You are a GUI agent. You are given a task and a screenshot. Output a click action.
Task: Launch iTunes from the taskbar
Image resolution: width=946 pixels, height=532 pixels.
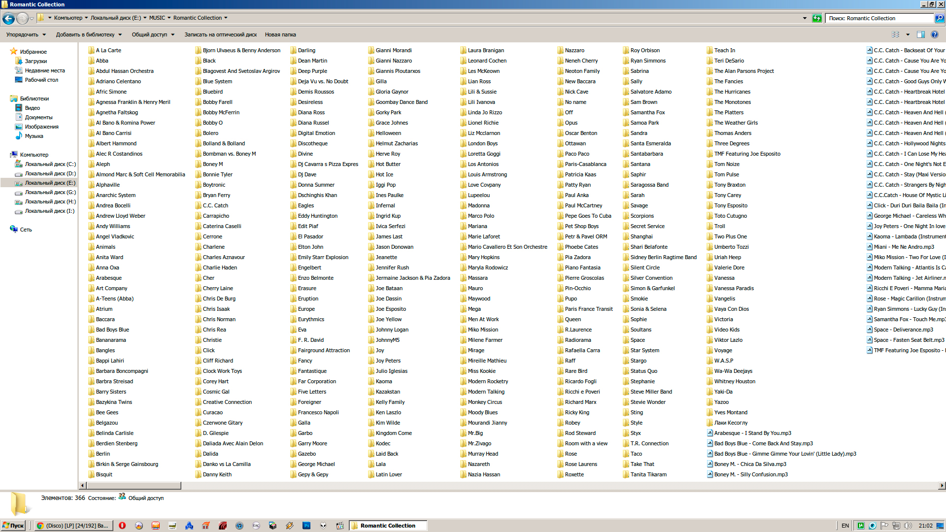click(239, 526)
